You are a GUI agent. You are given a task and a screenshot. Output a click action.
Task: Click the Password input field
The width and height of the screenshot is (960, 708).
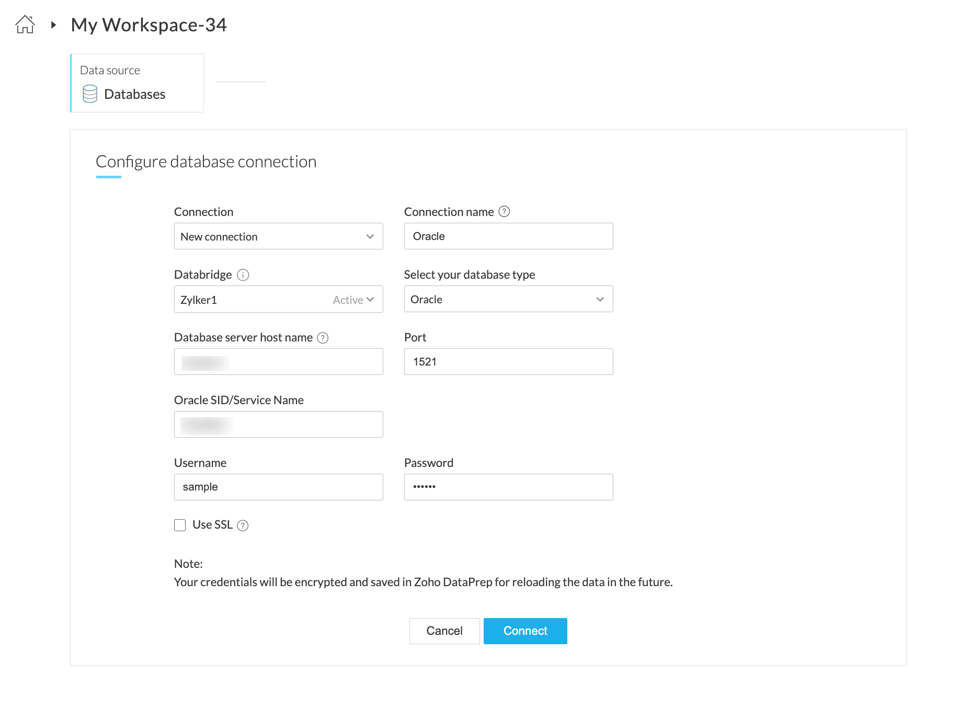click(x=508, y=487)
